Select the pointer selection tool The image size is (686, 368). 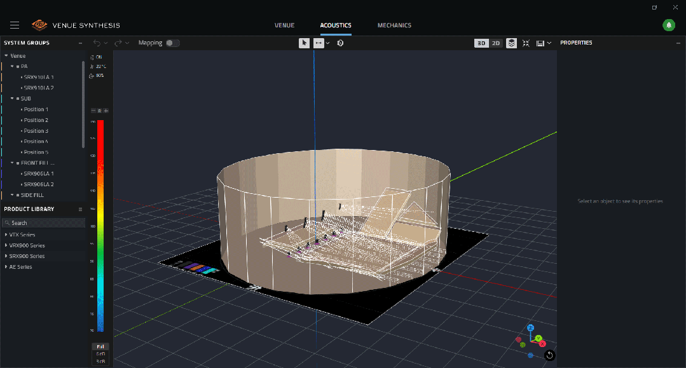(x=304, y=43)
